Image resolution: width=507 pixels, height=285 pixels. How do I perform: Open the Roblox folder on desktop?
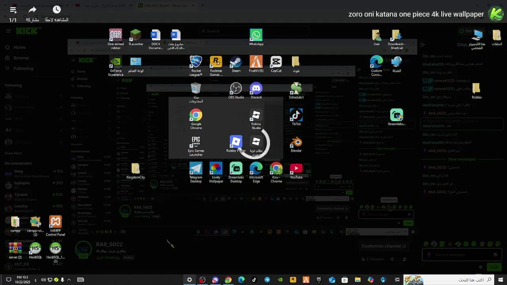click(x=477, y=90)
